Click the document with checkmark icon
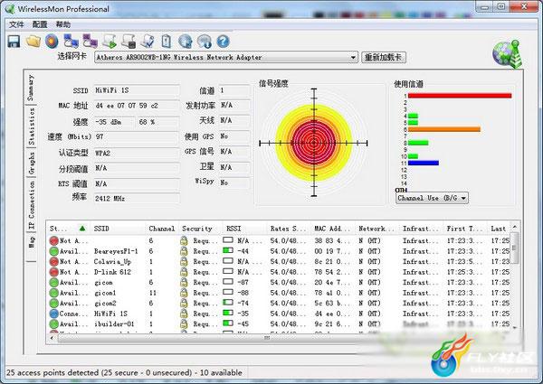Image resolution: width=543 pixels, height=384 pixels. [148, 42]
